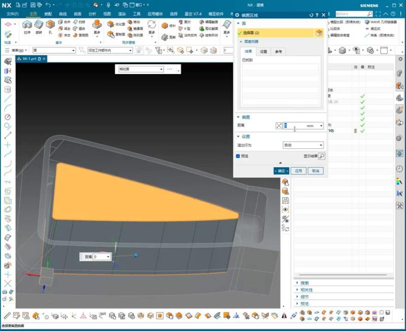Collapse the 面查找器 section
This screenshot has width=406, height=331.
(x=241, y=42)
